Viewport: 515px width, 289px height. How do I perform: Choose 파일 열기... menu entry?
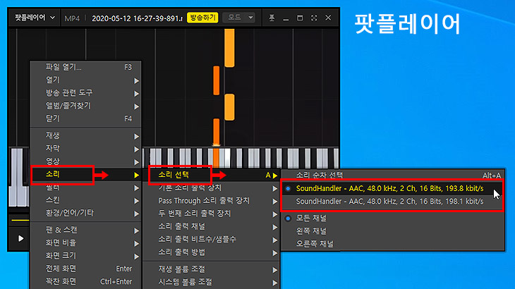tap(86, 67)
